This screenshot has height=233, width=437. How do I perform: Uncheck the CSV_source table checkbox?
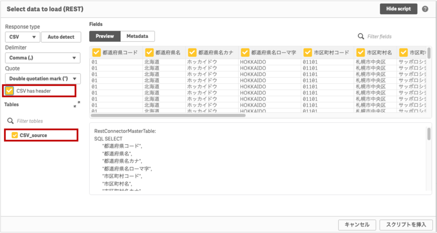(x=15, y=135)
